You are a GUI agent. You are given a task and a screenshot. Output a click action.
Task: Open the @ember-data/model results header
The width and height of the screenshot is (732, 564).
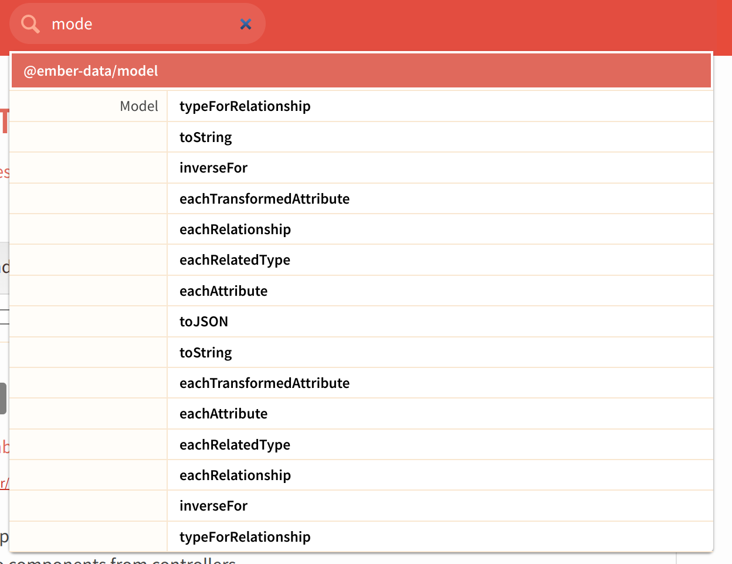pyautogui.click(x=361, y=71)
